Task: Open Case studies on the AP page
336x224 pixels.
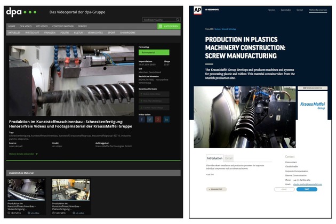Action: point(286,10)
